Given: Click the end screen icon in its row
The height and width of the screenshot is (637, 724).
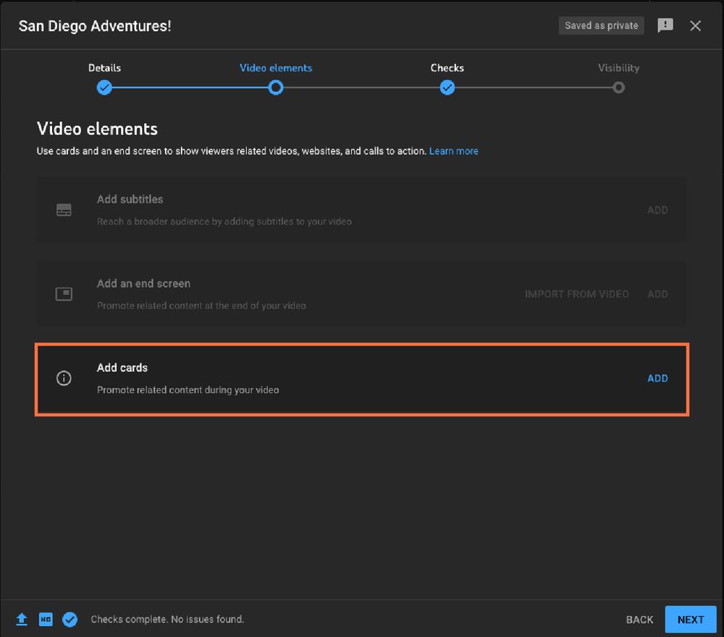Looking at the screenshot, I should point(64,294).
